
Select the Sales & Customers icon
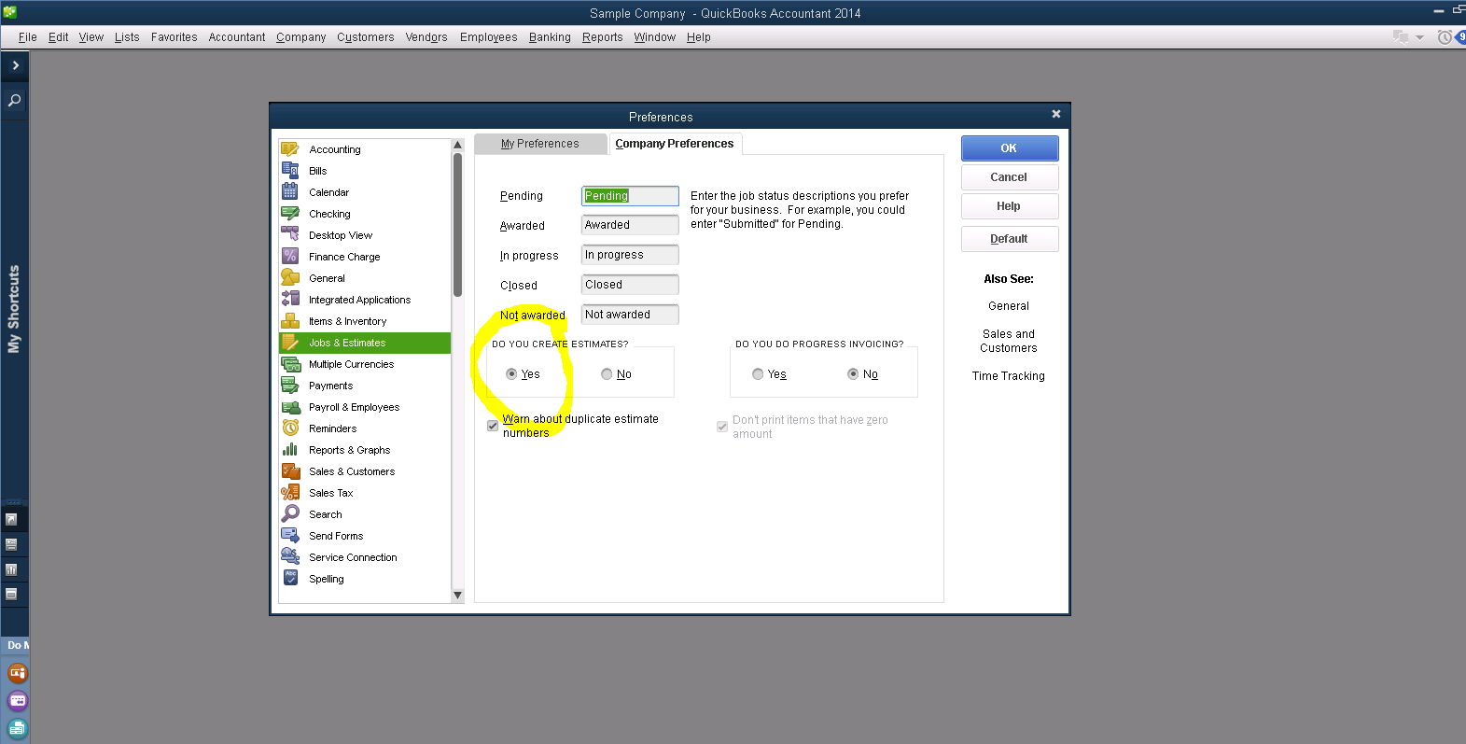tap(290, 471)
